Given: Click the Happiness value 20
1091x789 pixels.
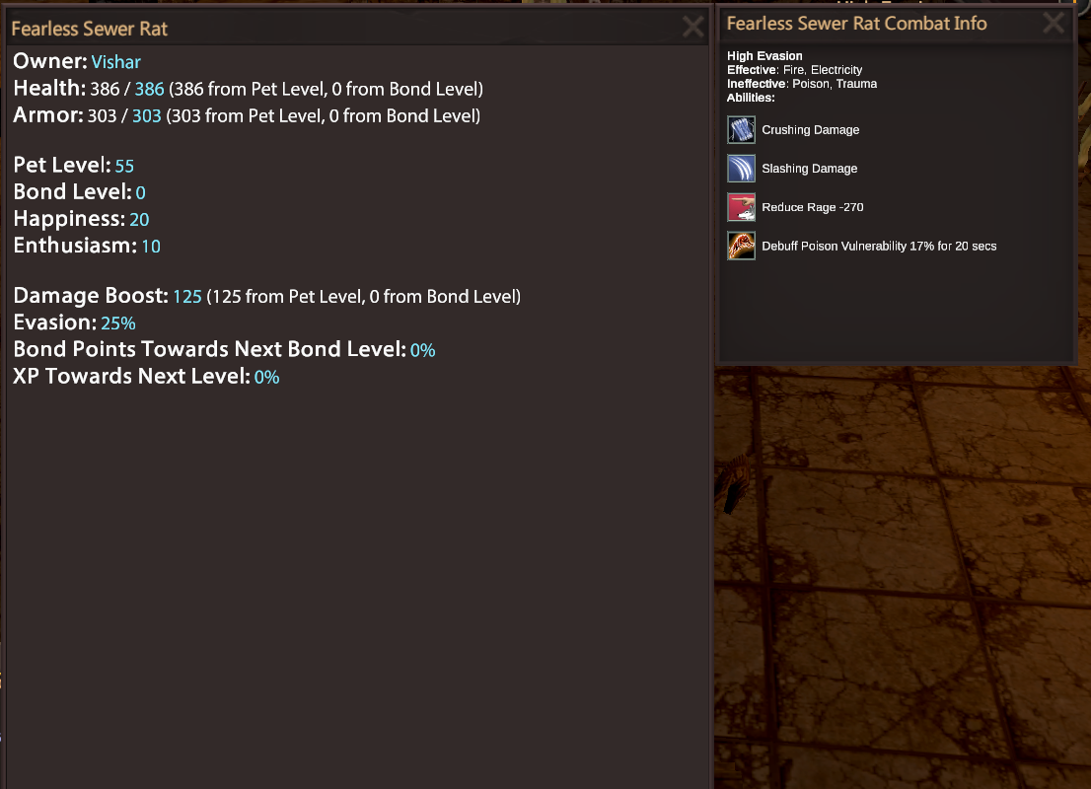Looking at the screenshot, I should [x=139, y=220].
